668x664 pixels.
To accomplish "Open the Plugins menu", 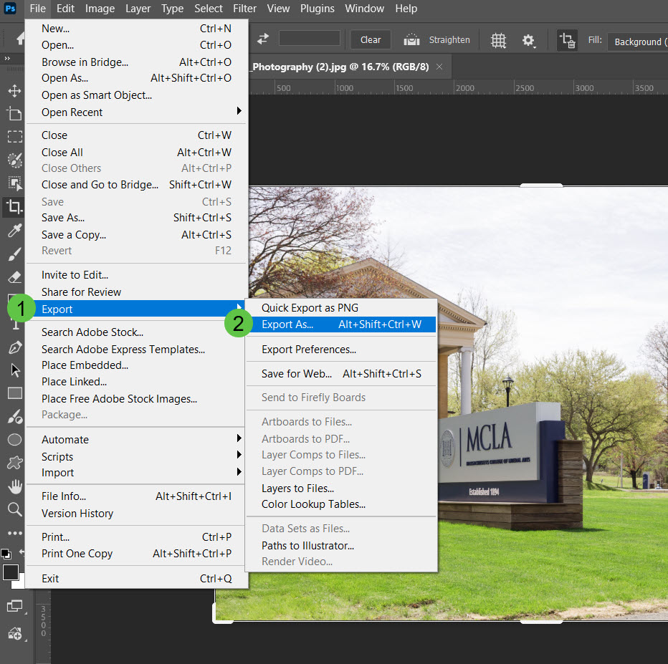I will 317,9.
